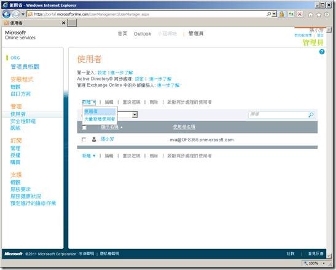The height and width of the screenshot is (270, 336).
Task: Click 進一步了解 link for Active Directory sync
Action: click(x=160, y=79)
